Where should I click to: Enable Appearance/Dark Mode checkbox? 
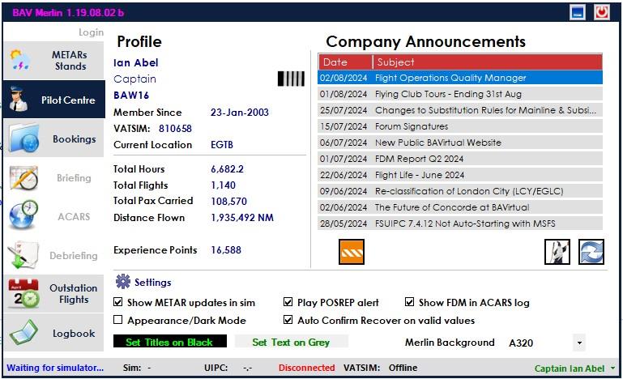[118, 320]
